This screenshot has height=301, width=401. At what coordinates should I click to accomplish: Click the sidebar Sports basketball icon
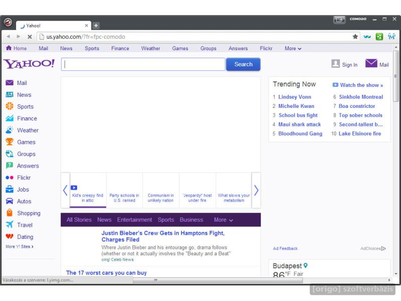tap(10, 106)
